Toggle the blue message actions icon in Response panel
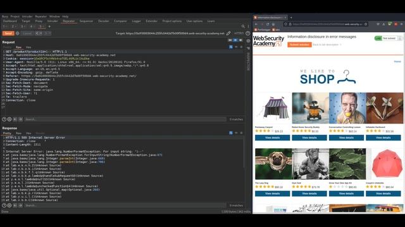Image resolution: width=405 pixels, height=227 pixels. (x=230, y=133)
